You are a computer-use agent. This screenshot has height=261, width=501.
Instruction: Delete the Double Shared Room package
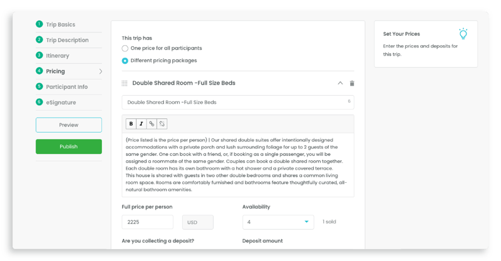tap(352, 83)
